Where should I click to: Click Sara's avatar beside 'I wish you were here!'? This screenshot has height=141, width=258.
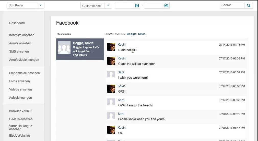tap(111, 75)
